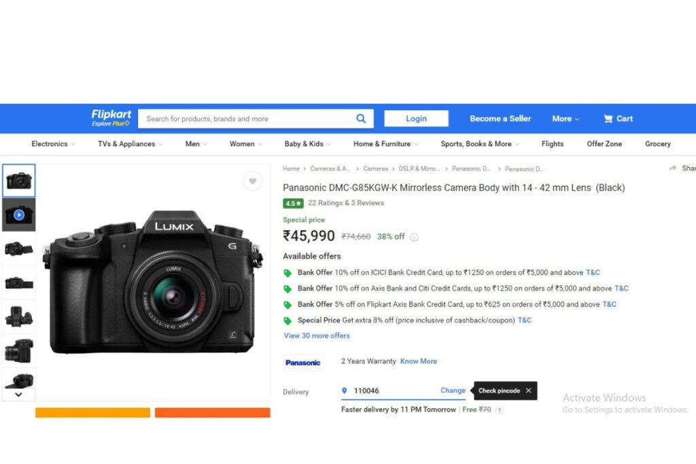Expand the More menu in header
Viewport: 696px width, 464px height.
click(x=565, y=119)
